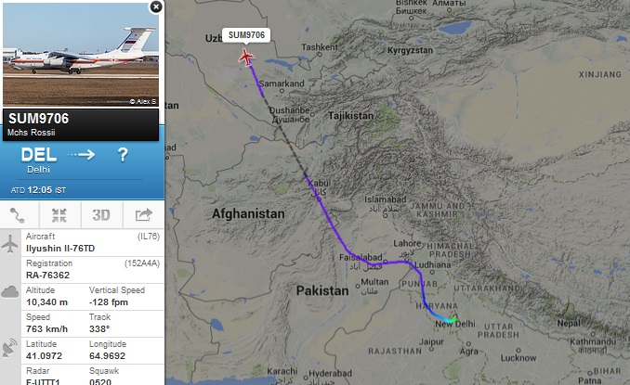
Task: Click the route toggle icon
Action: tap(18, 215)
